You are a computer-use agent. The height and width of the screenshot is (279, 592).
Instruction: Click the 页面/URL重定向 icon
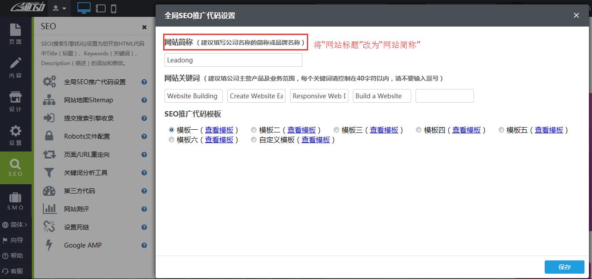tap(49, 154)
